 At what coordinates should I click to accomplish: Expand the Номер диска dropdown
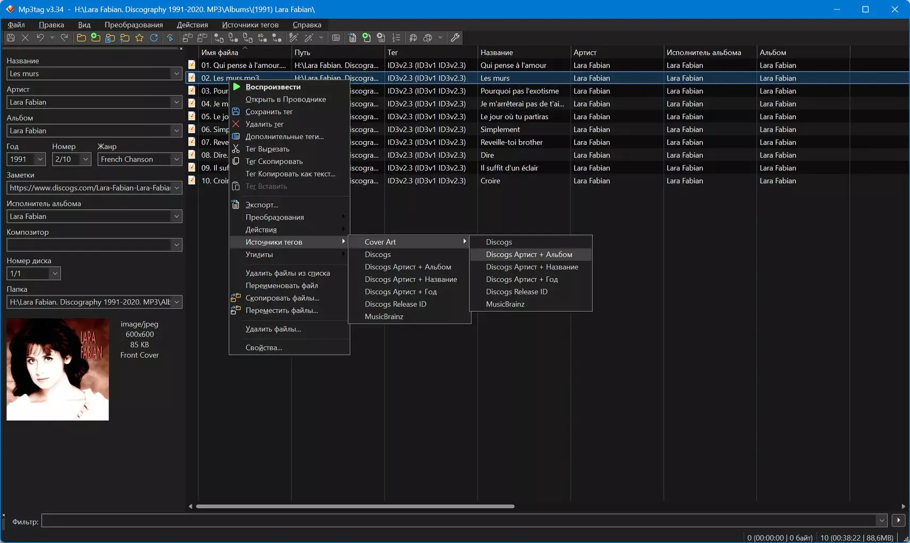click(54, 274)
